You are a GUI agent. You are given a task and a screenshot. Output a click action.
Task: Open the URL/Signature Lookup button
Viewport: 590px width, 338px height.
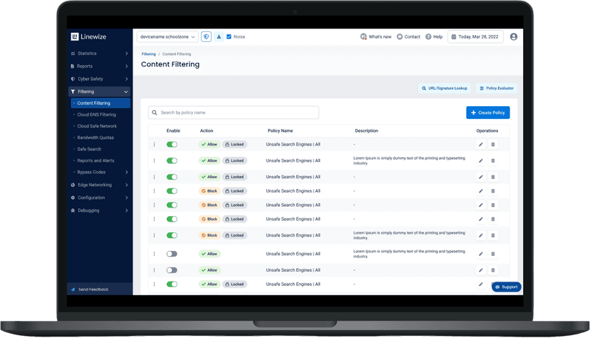(x=445, y=88)
